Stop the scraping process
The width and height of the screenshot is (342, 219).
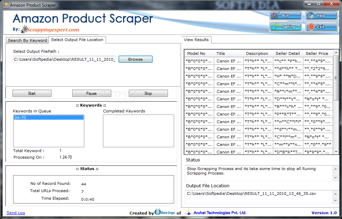click(x=148, y=93)
